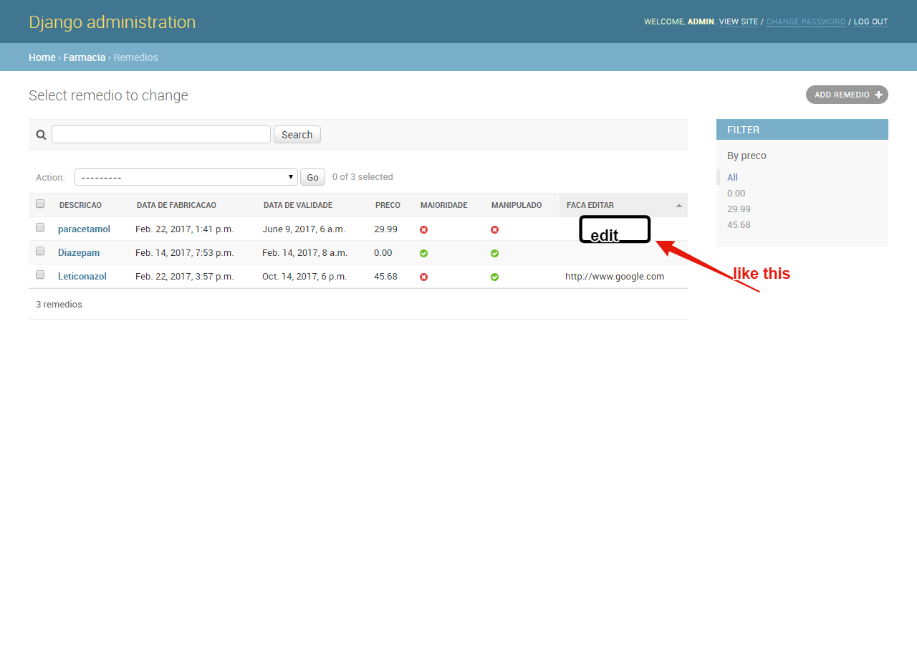The height and width of the screenshot is (658, 917).
Task: Click the 45.68 price cell for Leticonazol
Action: pos(385,277)
